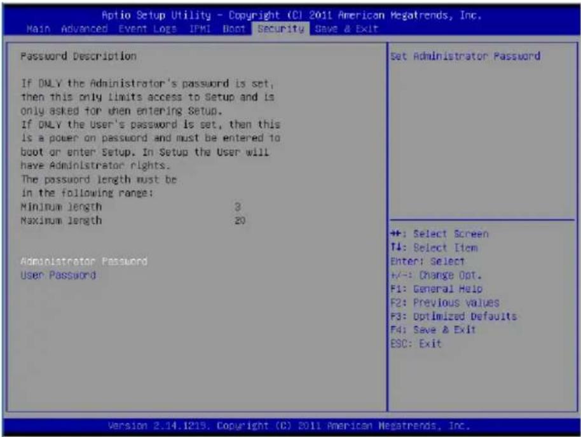Viewport: 581px width, 437px height.
Task: Click the Select Item key hint
Action: pyautogui.click(x=434, y=247)
